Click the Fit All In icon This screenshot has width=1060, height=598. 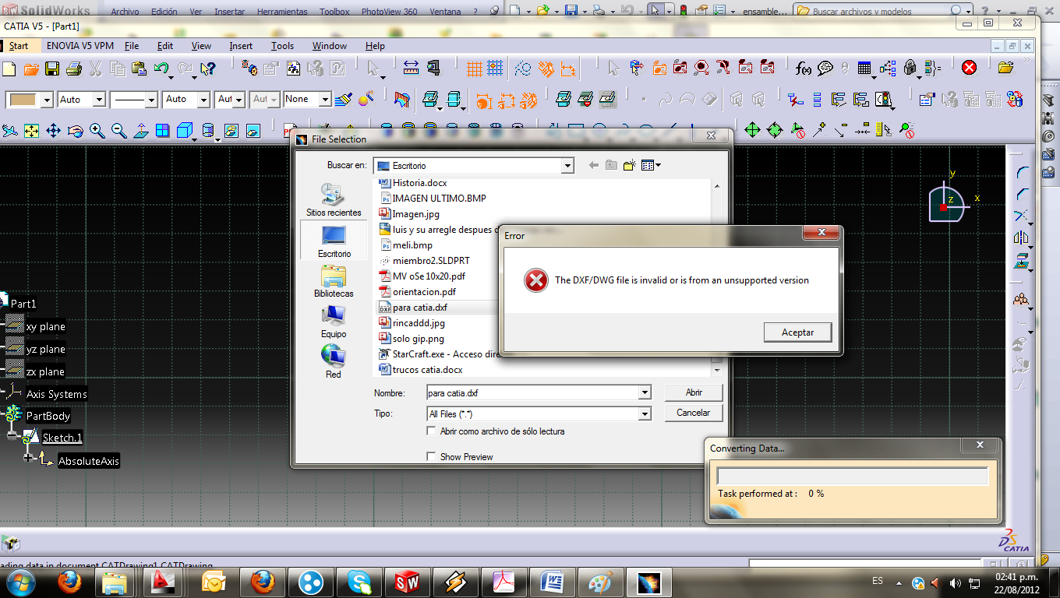pos(31,131)
